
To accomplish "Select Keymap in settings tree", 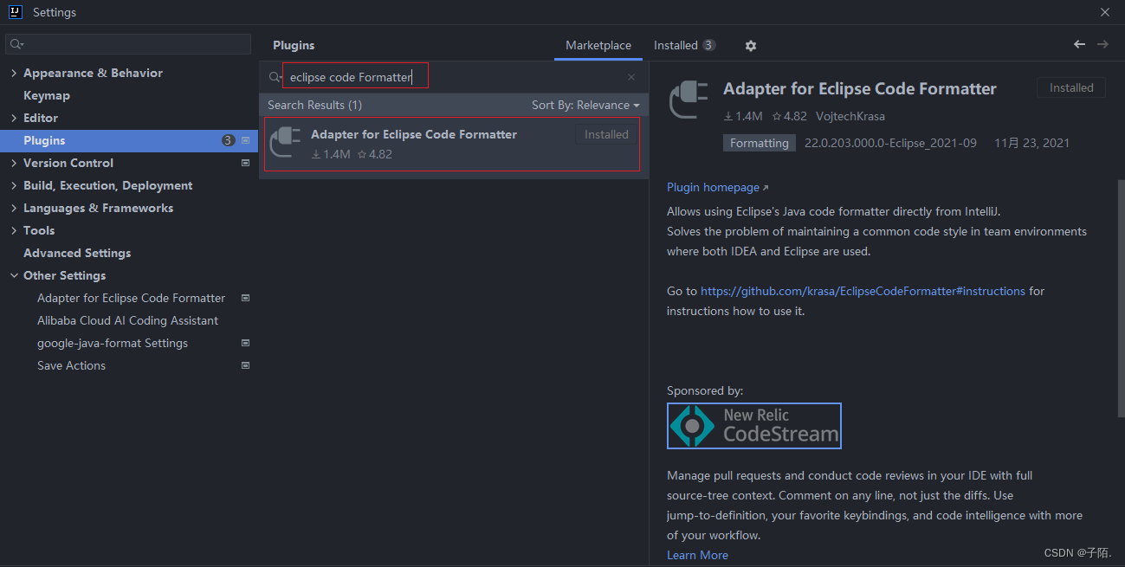I will click(x=47, y=95).
